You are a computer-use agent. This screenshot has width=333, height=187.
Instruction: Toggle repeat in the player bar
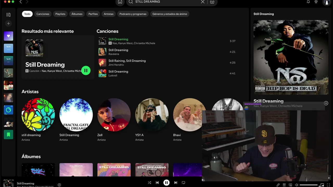pos(183,183)
